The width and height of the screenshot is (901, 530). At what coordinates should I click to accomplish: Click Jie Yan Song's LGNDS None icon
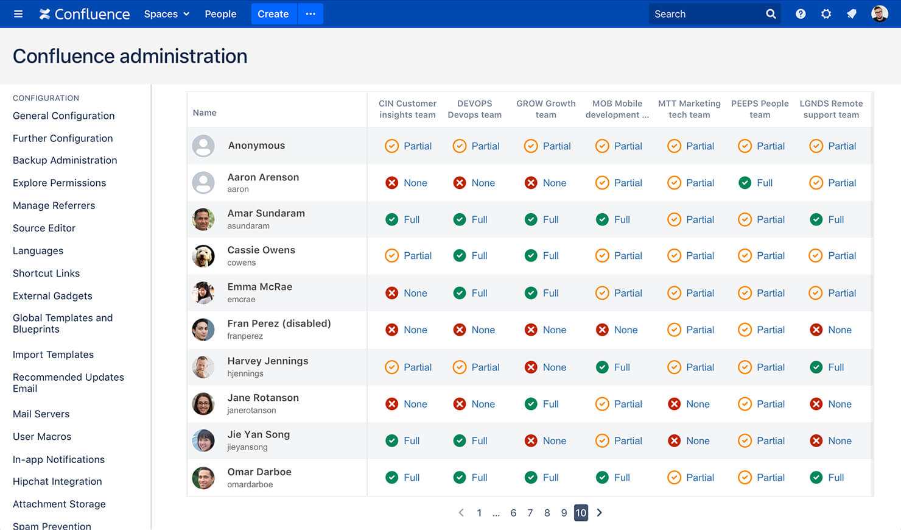coord(816,440)
